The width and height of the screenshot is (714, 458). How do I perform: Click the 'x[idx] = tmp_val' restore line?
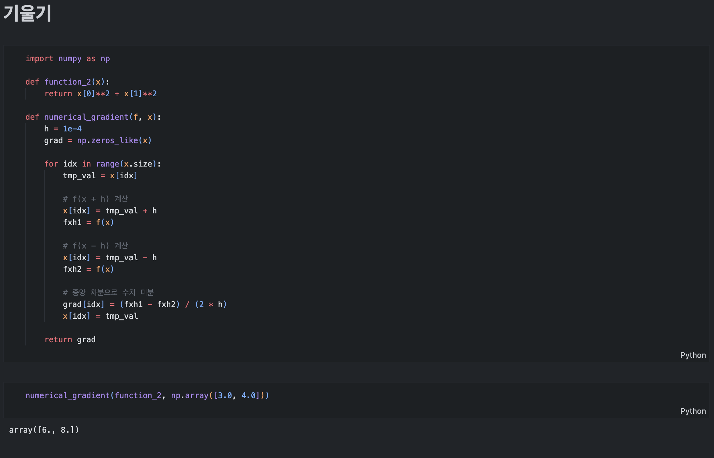(100, 316)
